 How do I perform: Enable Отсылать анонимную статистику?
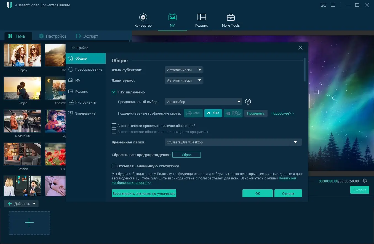pyautogui.click(x=114, y=166)
